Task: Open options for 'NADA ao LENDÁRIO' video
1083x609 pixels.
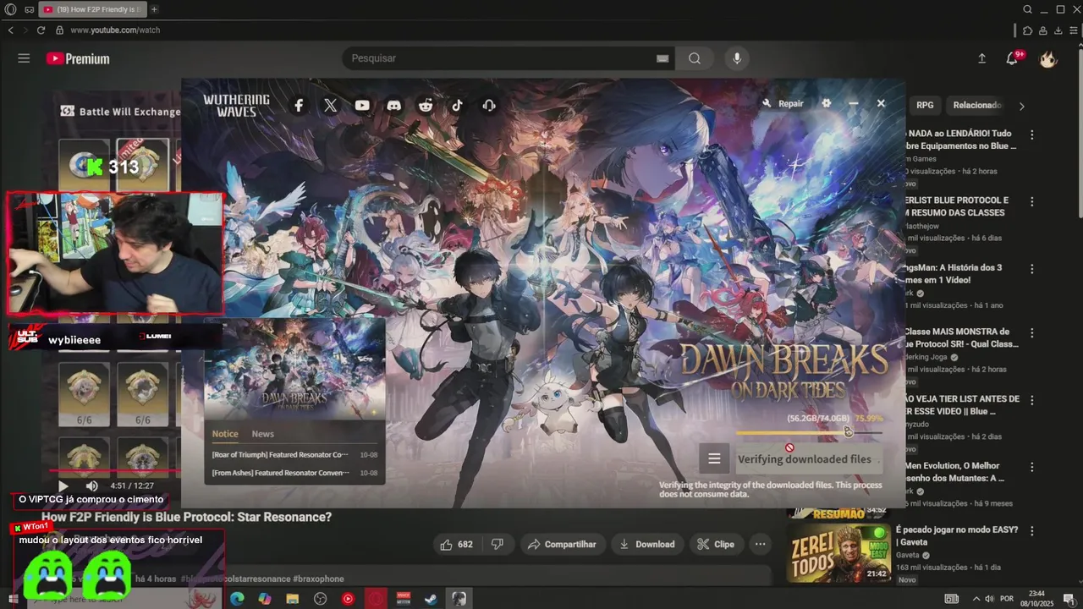Action: tap(1031, 134)
